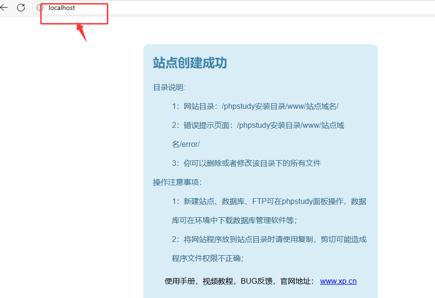
Task: Click the line starting 新建站点、数据库、FTP
Action: coord(269,202)
